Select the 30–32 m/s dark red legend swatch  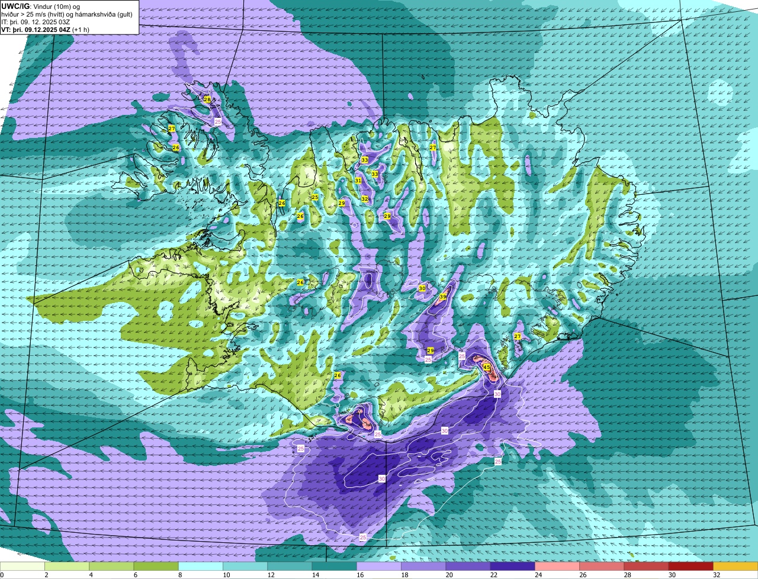tap(691, 567)
